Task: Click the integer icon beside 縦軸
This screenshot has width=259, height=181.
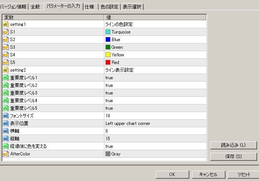Action: pyautogui.click(x=6, y=139)
